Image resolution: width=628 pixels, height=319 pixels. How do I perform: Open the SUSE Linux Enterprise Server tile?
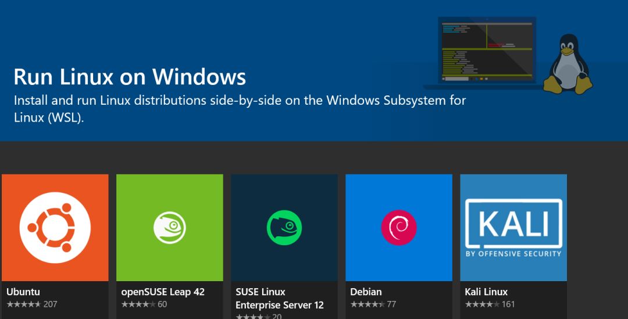[x=284, y=227]
